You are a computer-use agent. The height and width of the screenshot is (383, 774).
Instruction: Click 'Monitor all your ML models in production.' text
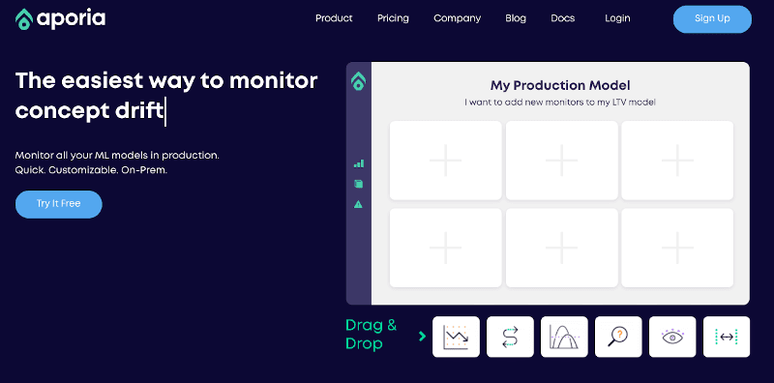click(117, 155)
